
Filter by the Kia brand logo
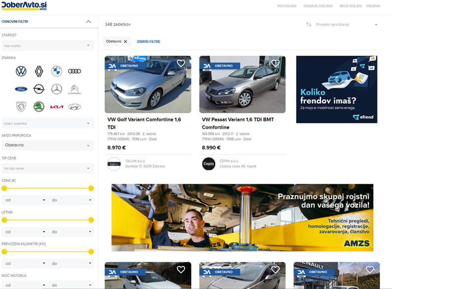[x=57, y=107]
